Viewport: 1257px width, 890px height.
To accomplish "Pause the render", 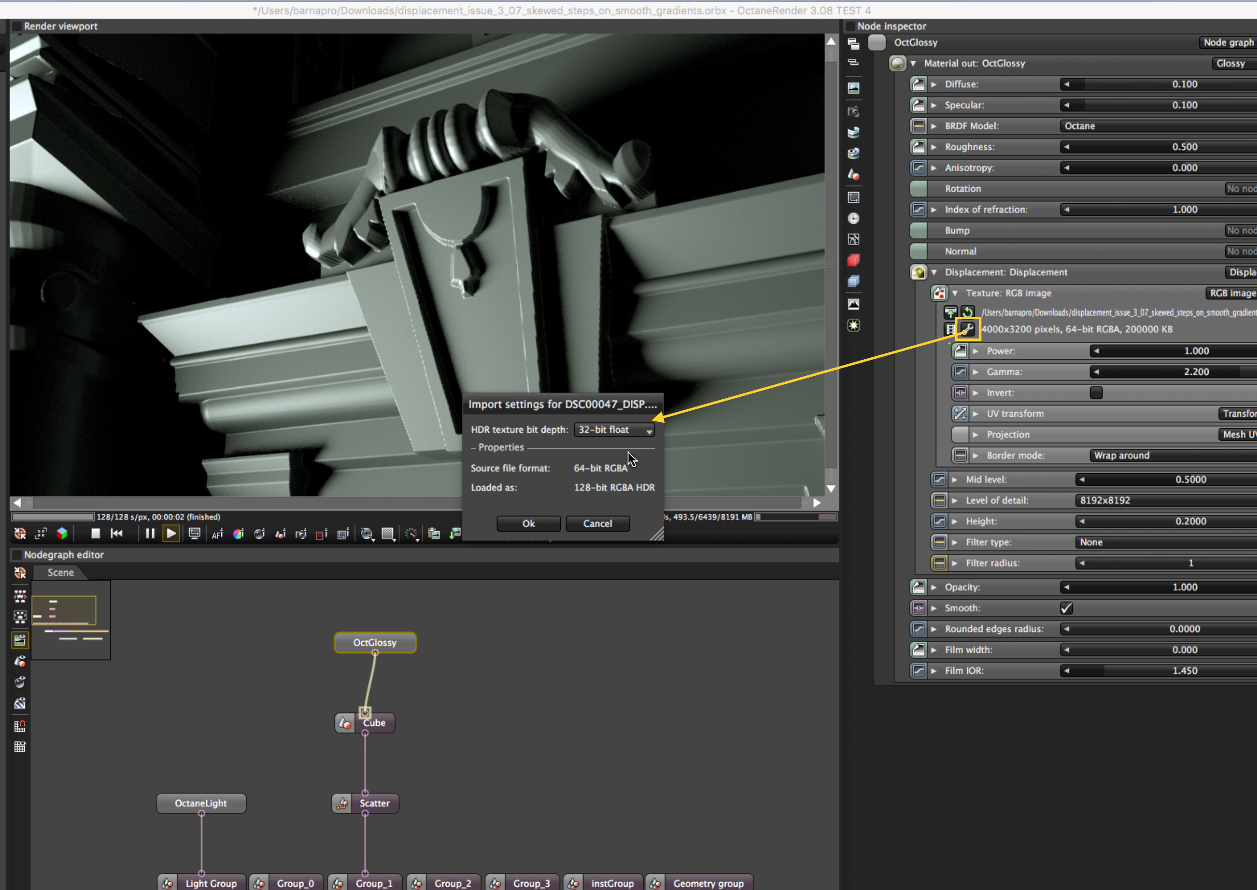I will coord(150,533).
